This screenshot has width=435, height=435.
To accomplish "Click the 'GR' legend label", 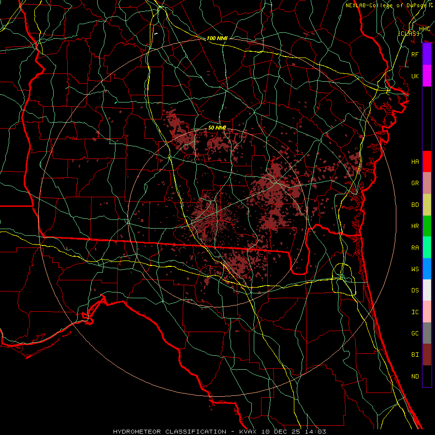I will click(415, 183).
